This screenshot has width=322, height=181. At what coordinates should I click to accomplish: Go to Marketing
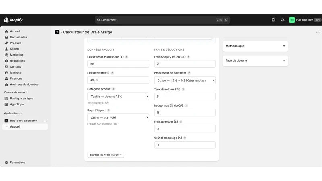(17, 55)
